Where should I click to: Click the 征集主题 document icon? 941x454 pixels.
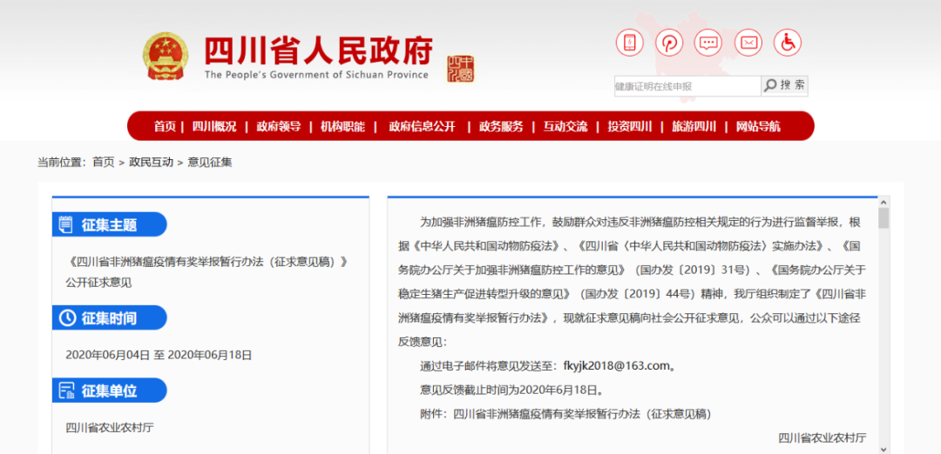pos(65,224)
